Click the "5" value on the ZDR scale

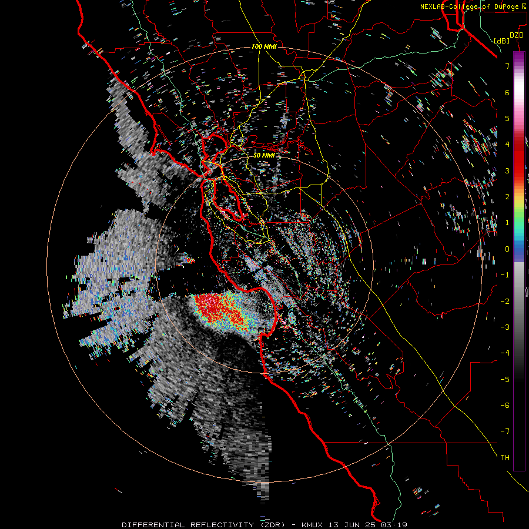tap(507, 118)
